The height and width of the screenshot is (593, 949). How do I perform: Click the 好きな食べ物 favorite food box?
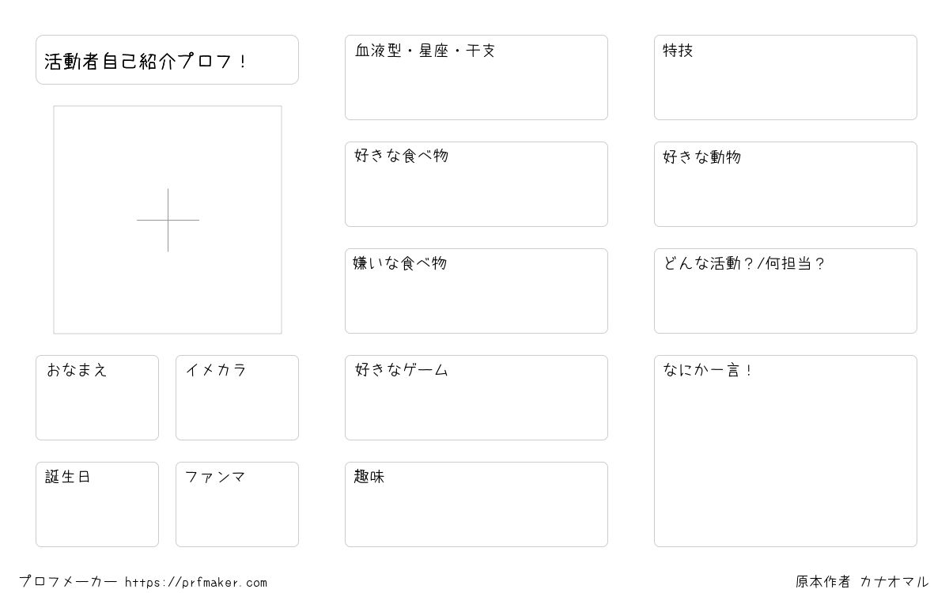[x=476, y=184]
